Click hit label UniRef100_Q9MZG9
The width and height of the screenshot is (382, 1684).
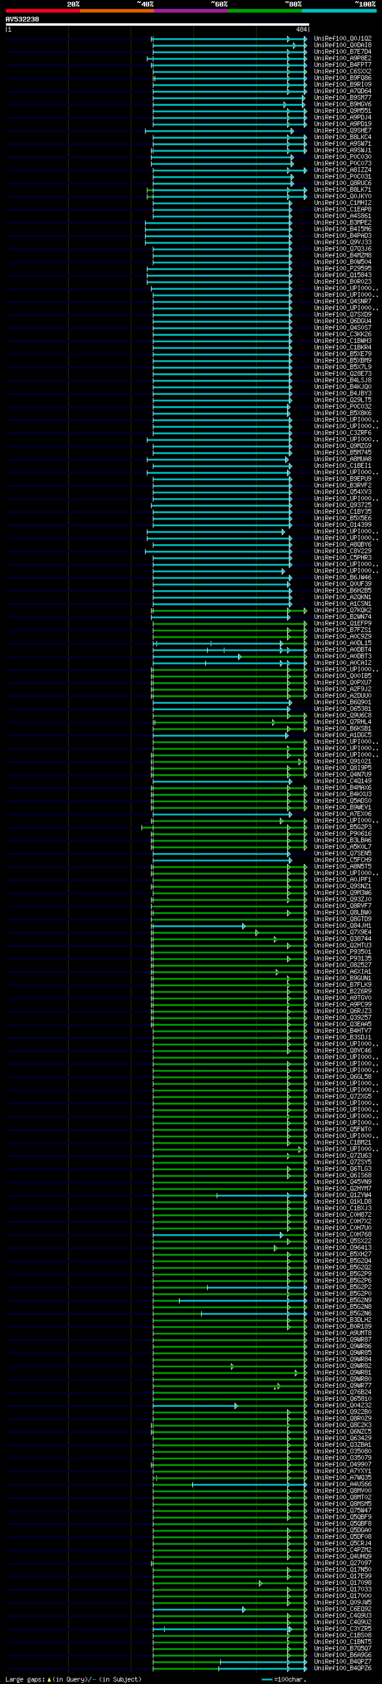pyautogui.click(x=343, y=446)
